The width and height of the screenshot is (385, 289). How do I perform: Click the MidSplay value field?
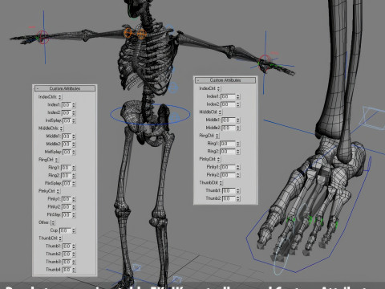(x=67, y=152)
